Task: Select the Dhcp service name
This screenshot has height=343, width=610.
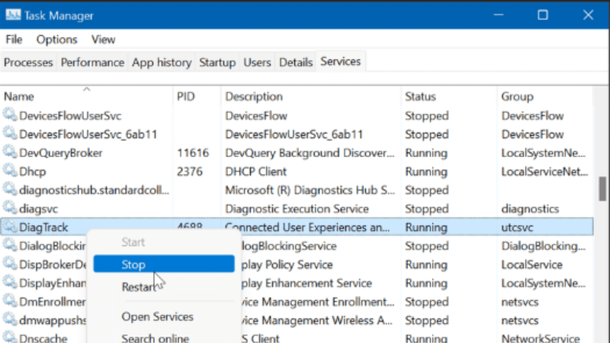Action: [32, 171]
